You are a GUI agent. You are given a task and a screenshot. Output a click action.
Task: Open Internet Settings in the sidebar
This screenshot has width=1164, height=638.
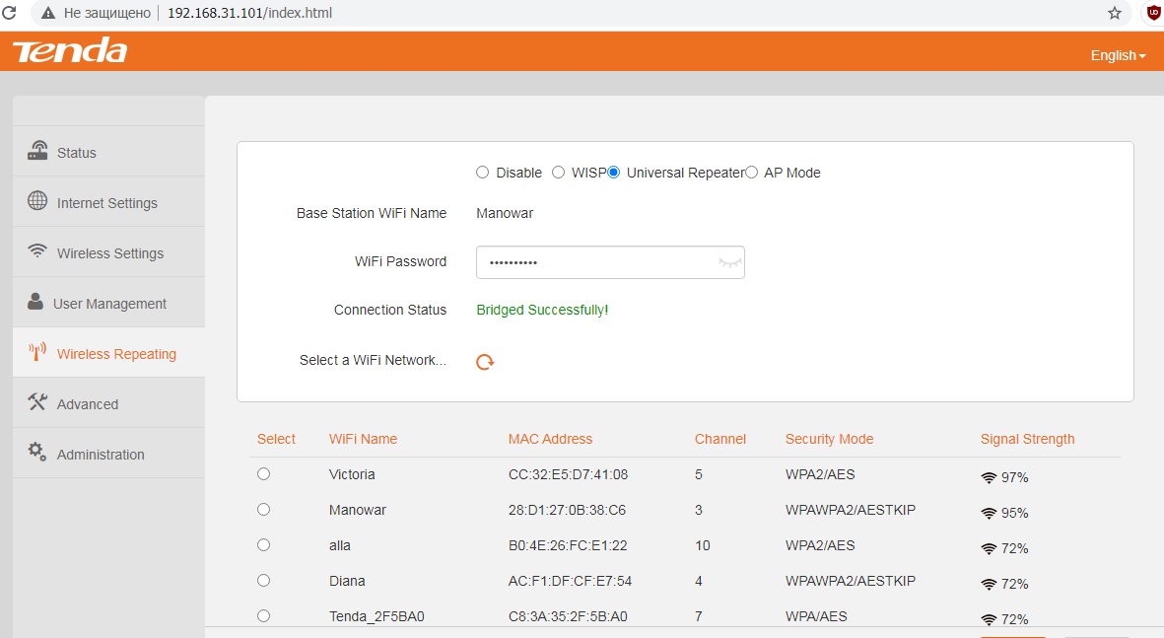[x=108, y=202]
